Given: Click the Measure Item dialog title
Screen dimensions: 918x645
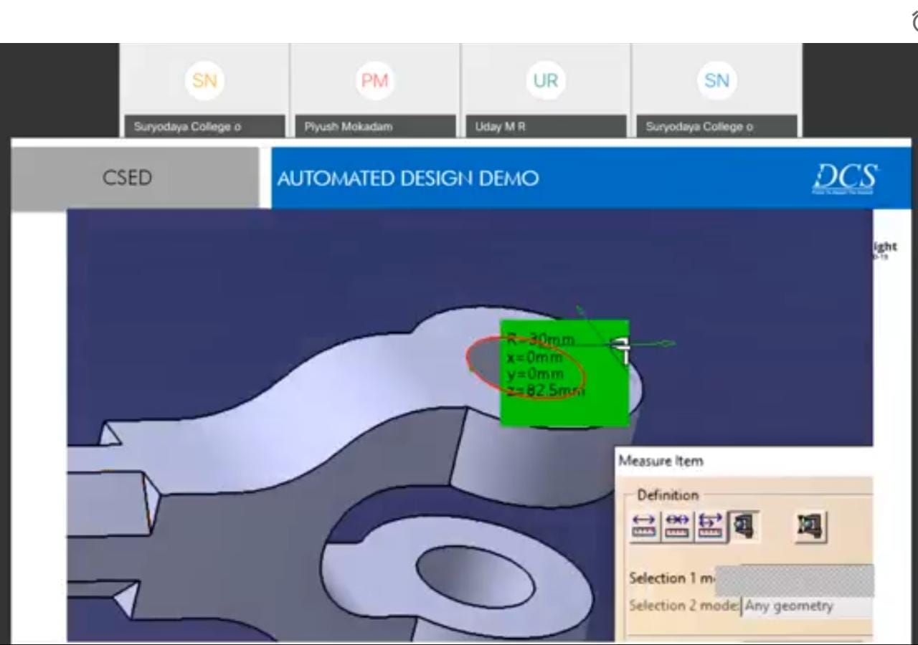Looking at the screenshot, I should [x=661, y=462].
